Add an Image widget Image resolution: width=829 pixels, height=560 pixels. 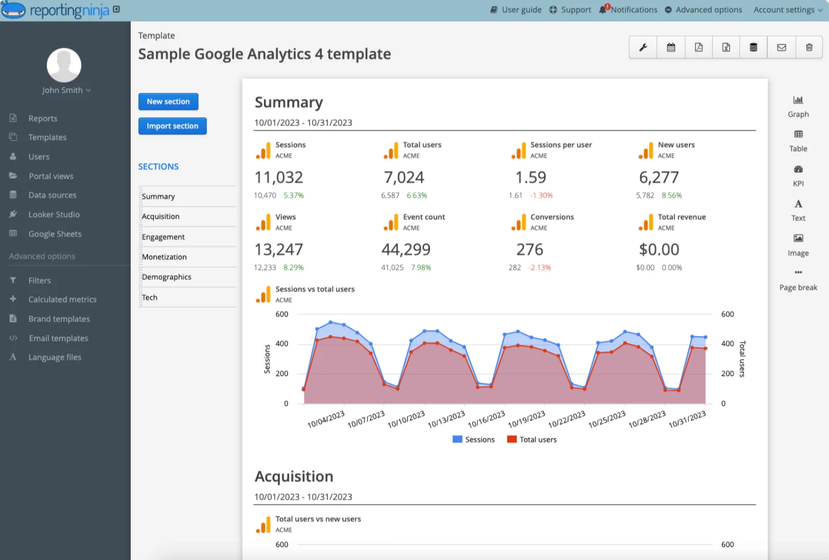[798, 245]
